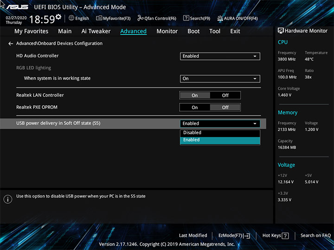Click the Memory section heading

coord(288,112)
